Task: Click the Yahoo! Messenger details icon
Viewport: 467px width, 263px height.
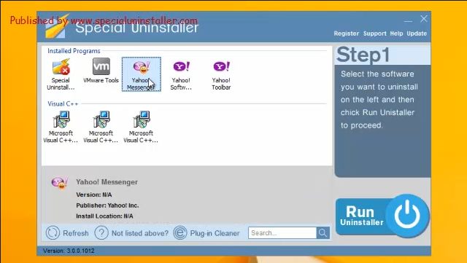Action: [60, 183]
